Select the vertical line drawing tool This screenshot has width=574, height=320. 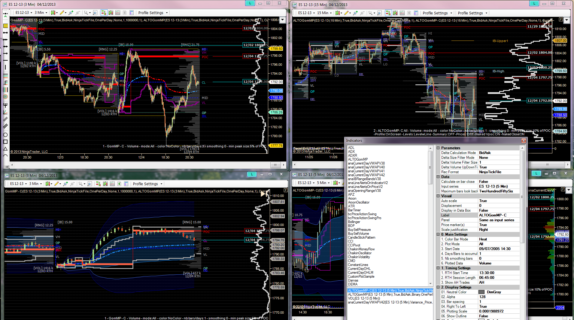pyautogui.click(x=5, y=67)
